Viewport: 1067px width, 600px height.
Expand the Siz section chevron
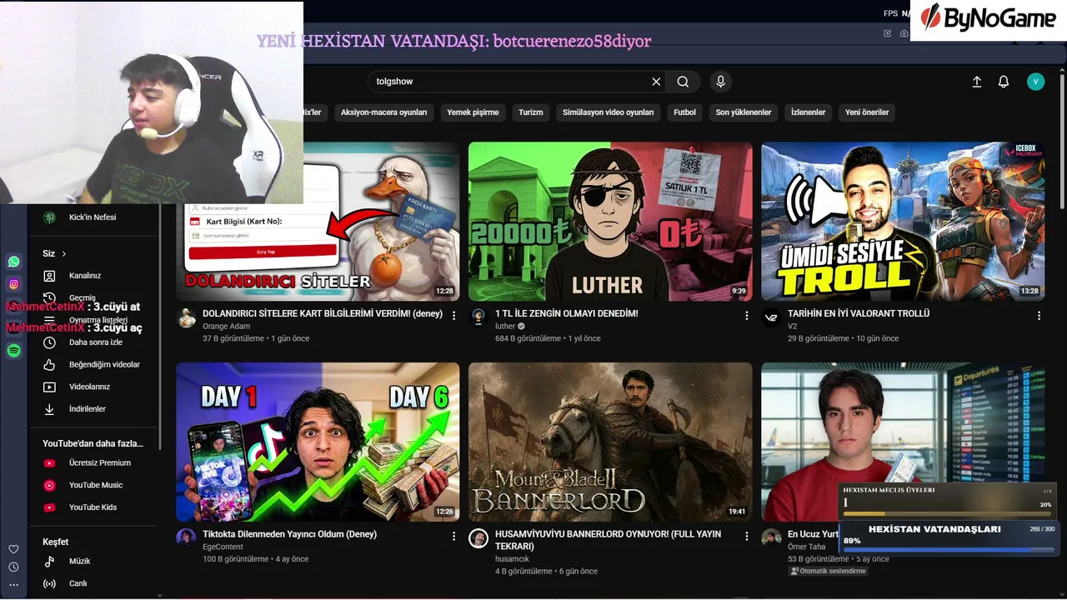coord(64,253)
